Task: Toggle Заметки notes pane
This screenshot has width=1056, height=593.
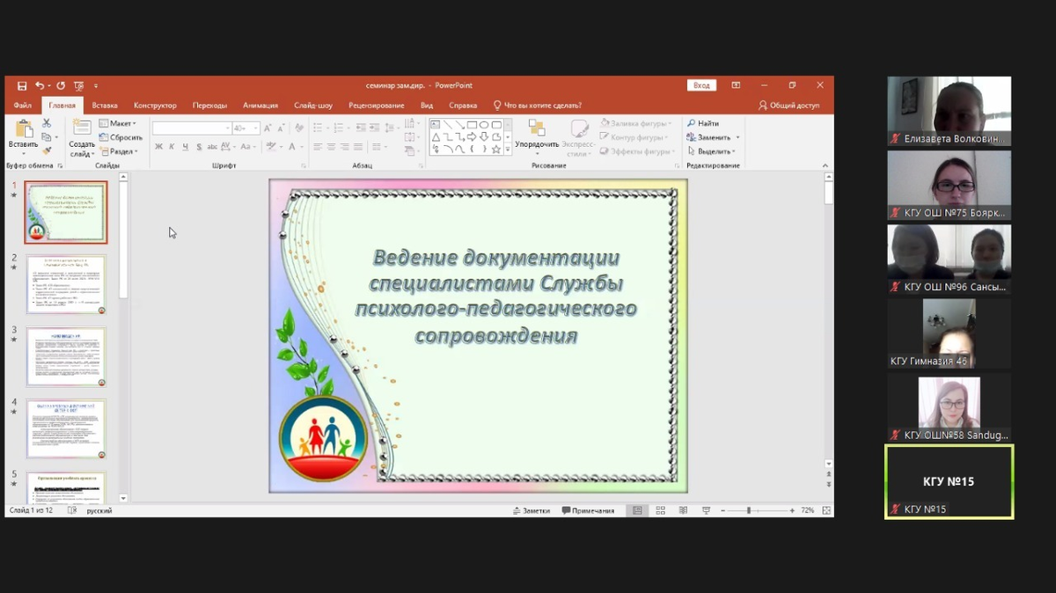Action: click(x=531, y=510)
